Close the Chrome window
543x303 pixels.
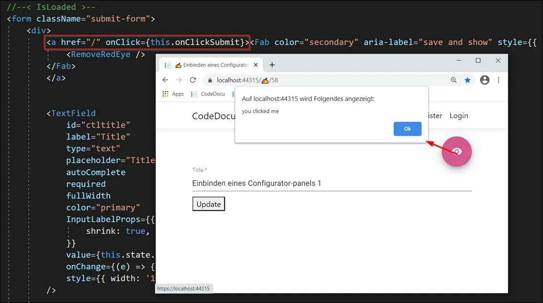(x=498, y=60)
